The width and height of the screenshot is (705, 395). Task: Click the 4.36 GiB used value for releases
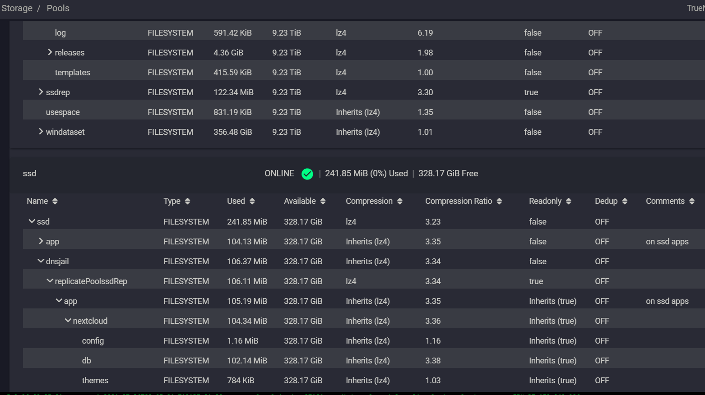click(228, 53)
